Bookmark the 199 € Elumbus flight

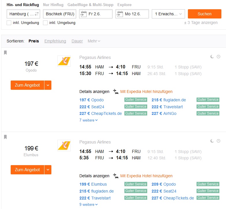click(5, 137)
